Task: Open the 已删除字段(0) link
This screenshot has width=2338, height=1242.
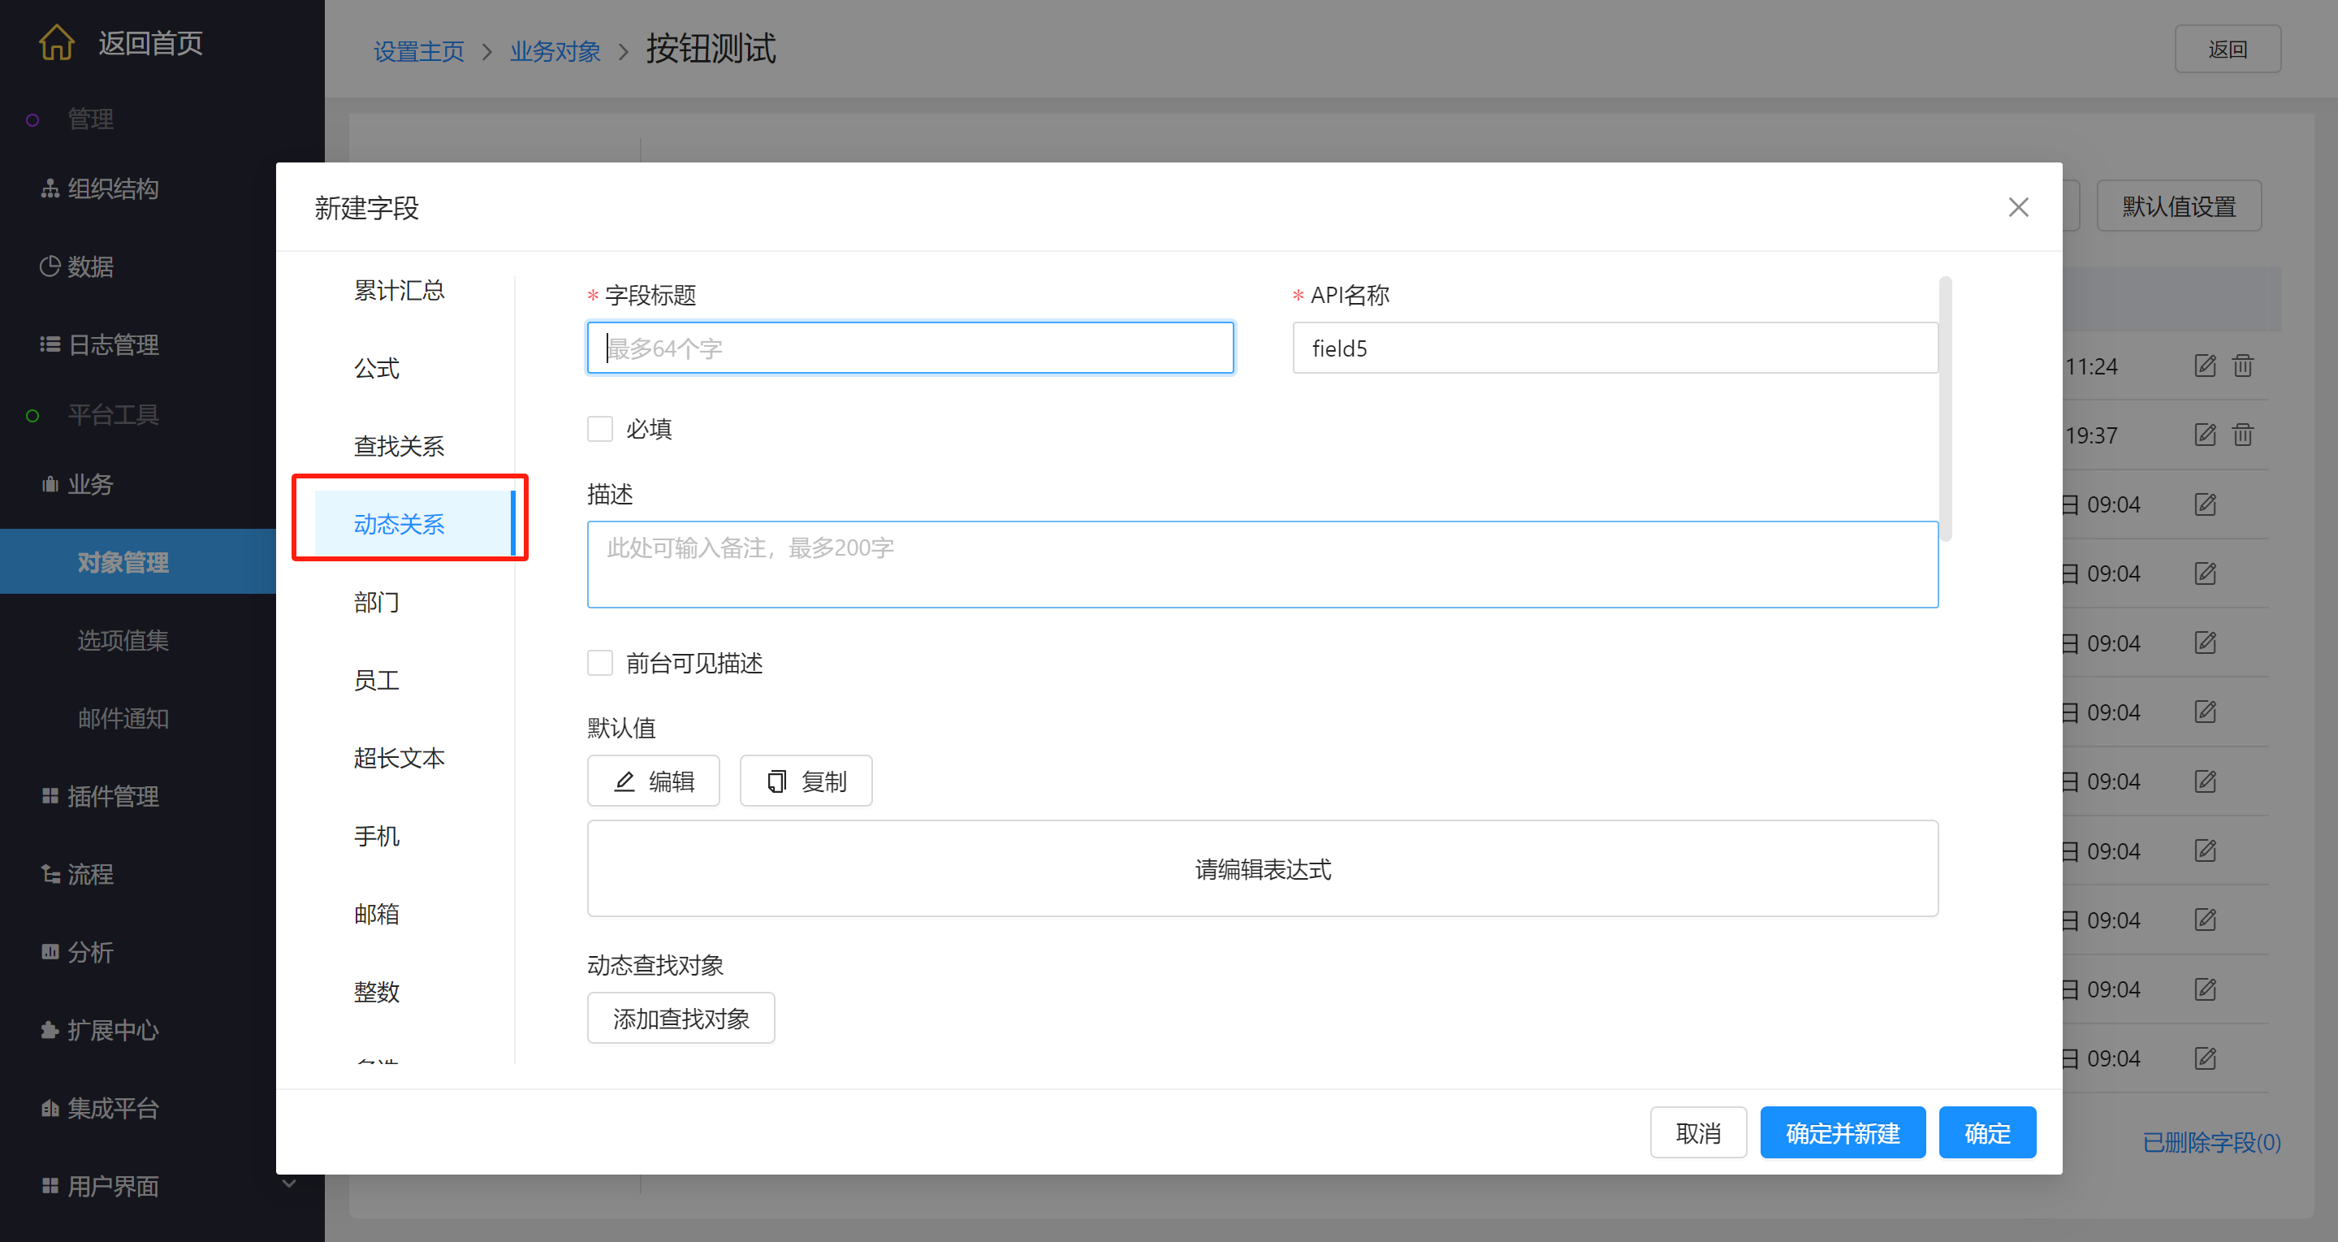Action: [x=2211, y=1142]
